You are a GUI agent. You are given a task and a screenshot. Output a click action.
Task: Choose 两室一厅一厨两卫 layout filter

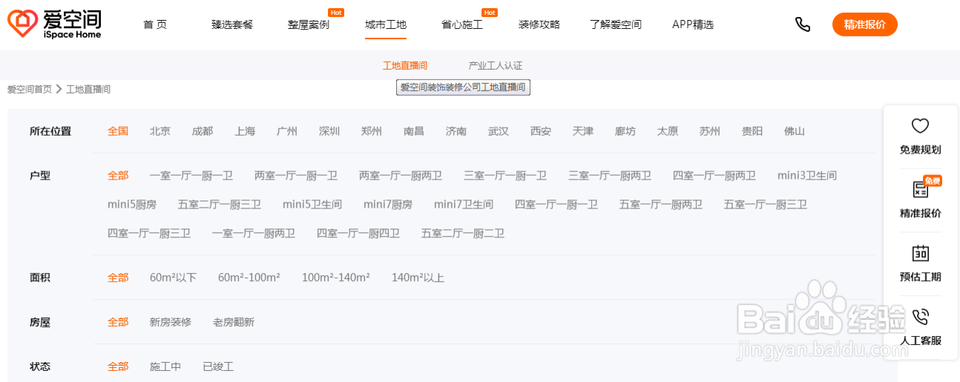click(x=401, y=176)
